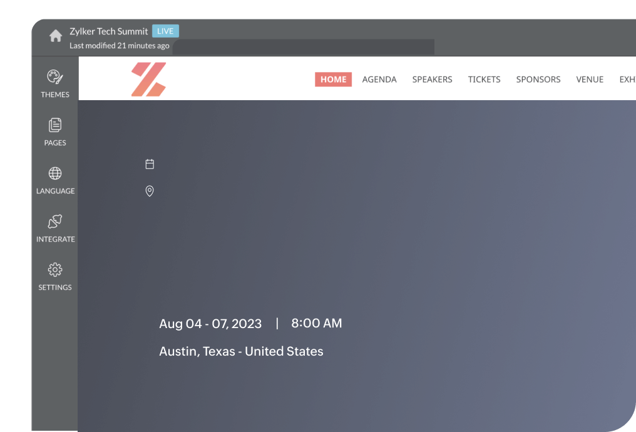The width and height of the screenshot is (636, 432).
Task: Click the calendar icon in banner
Action: pos(150,164)
